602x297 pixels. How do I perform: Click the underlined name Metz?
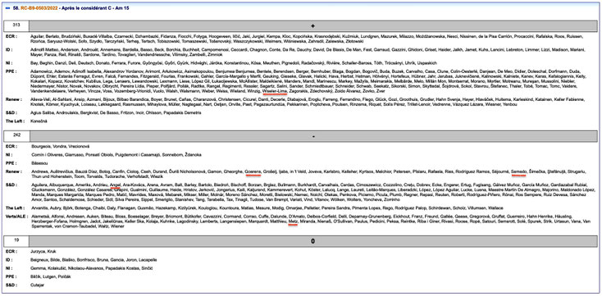click(x=293, y=222)
